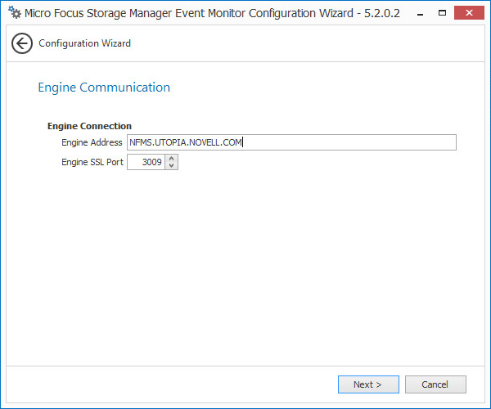Click the 3009 port number value

coord(151,162)
